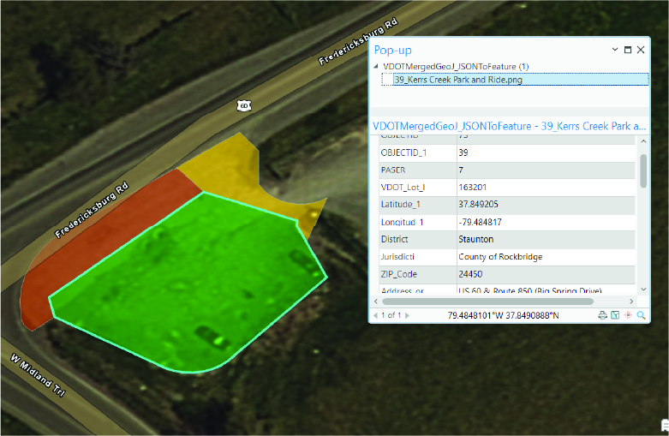The width and height of the screenshot is (669, 436).
Task: Zoom to feature with magnifier icon
Action: click(641, 315)
